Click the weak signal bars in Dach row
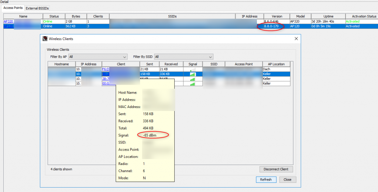 (193, 69)
